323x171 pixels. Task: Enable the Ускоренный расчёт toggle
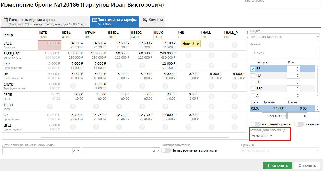click(x=255, y=124)
